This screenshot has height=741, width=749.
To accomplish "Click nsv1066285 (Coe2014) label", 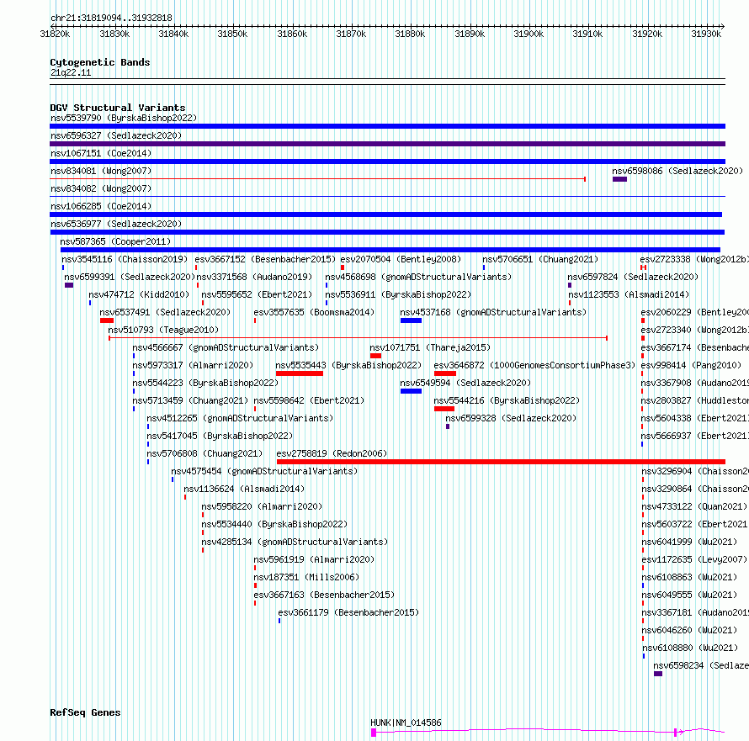I will 101,206.
